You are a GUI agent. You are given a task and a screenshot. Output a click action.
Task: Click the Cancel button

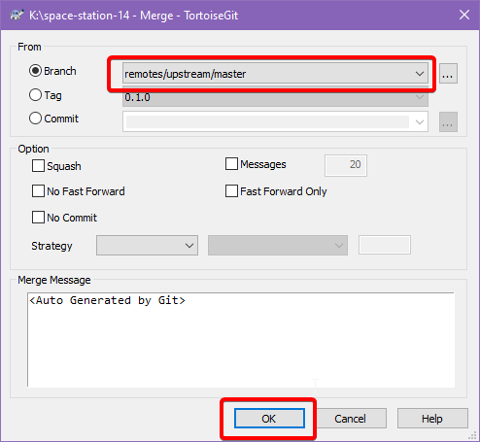(350, 419)
